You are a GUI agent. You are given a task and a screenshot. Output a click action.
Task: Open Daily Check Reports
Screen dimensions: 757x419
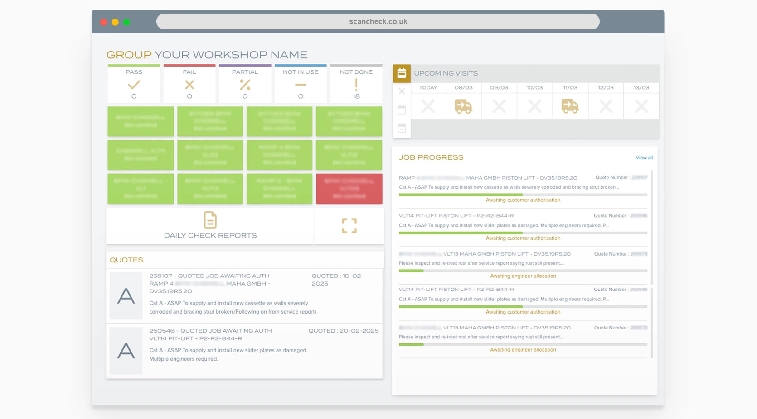[210, 226]
